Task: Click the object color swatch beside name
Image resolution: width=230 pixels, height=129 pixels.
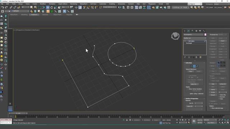Action: [205, 34]
